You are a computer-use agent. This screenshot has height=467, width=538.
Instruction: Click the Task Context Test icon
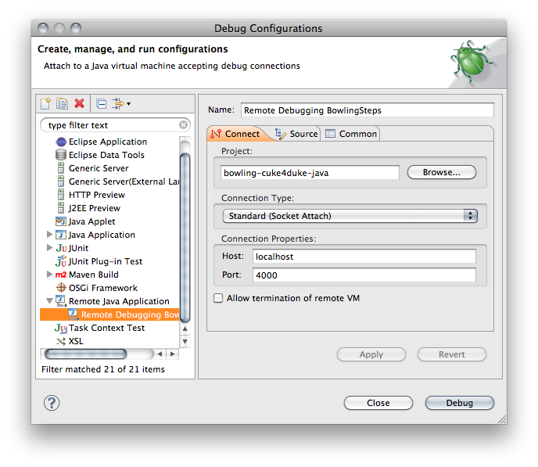61,328
